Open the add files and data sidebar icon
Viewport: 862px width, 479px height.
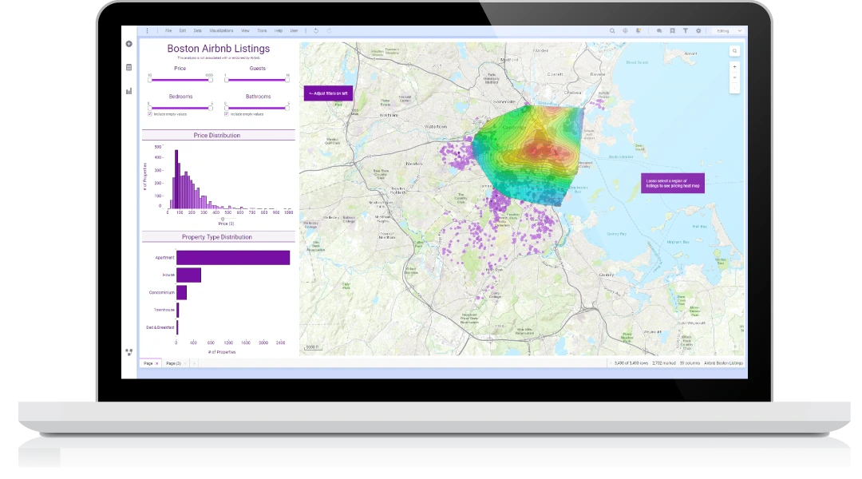point(129,44)
